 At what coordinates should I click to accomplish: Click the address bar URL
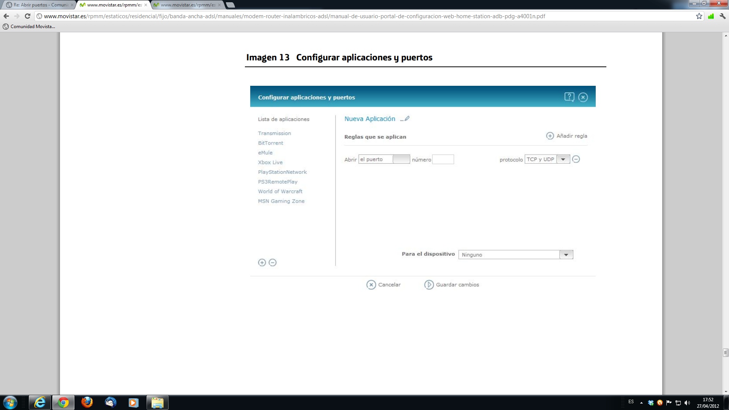click(x=294, y=16)
